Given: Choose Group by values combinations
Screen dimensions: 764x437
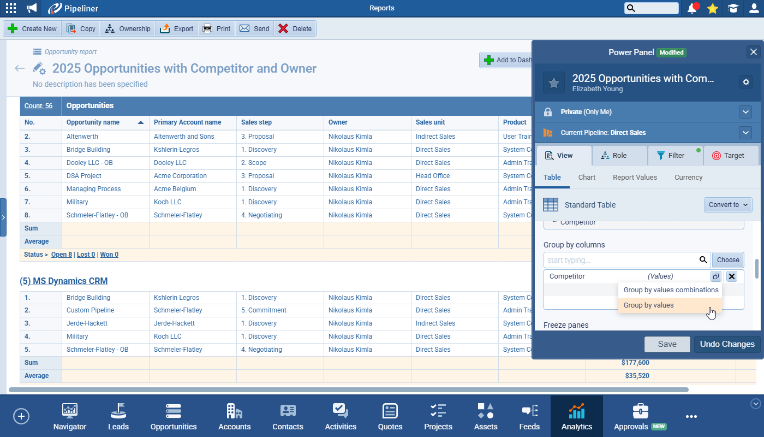Looking at the screenshot, I should click(671, 290).
